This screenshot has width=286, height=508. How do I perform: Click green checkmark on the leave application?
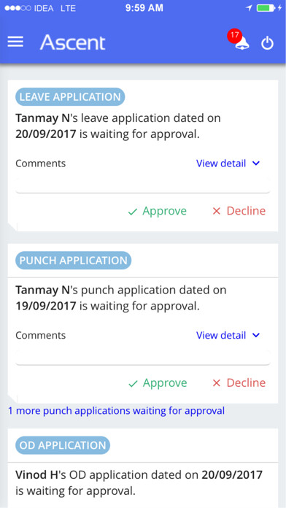[133, 212]
